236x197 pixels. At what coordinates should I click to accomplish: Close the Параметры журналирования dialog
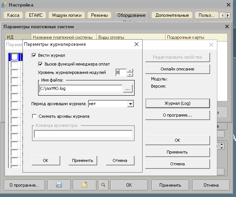point(137,44)
